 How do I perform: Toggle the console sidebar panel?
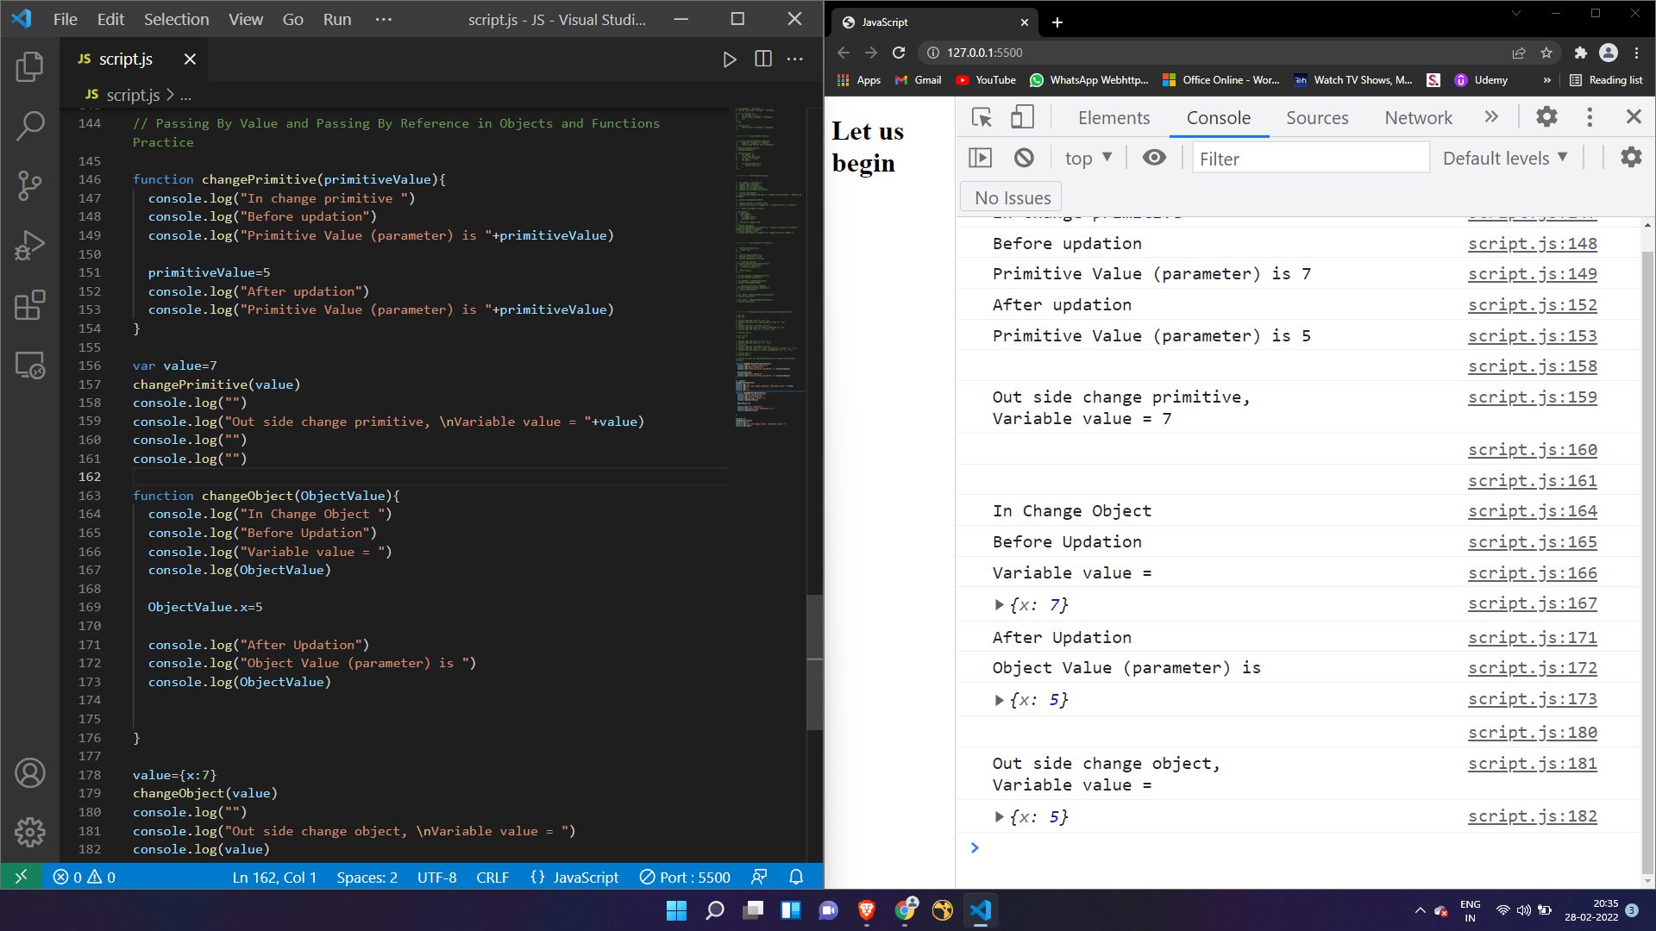pos(980,158)
